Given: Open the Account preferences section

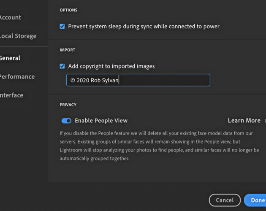Looking at the screenshot, I should pyautogui.click(x=10, y=17).
